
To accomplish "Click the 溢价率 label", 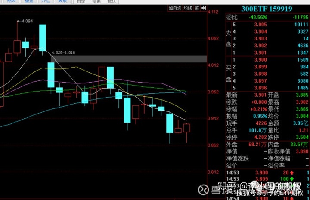I will point(276,166).
